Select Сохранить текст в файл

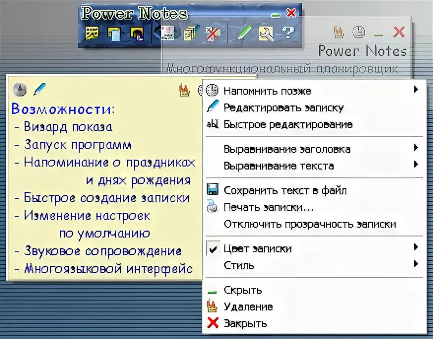pyautogui.click(x=314, y=191)
